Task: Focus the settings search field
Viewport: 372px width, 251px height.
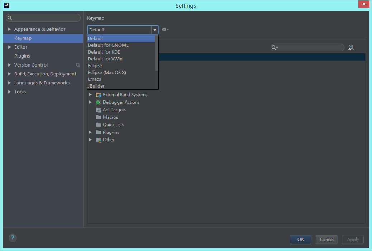Action: point(43,18)
